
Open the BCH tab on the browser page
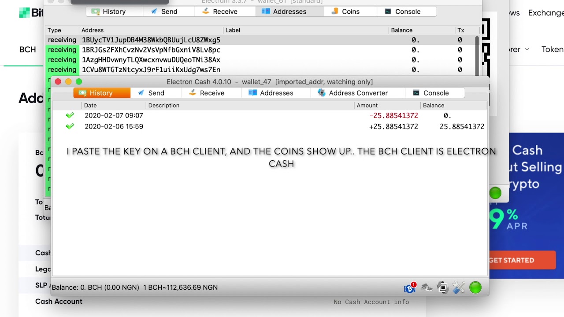[27, 50]
